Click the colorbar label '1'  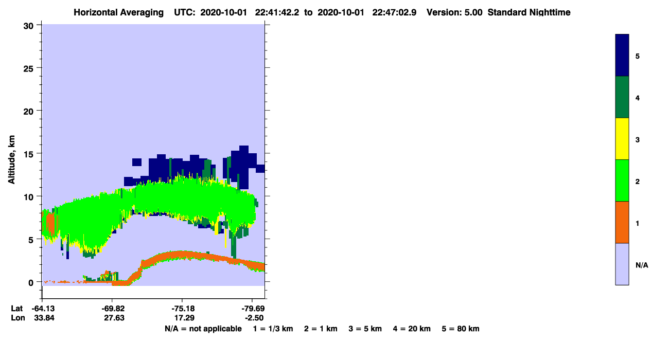[x=638, y=223]
